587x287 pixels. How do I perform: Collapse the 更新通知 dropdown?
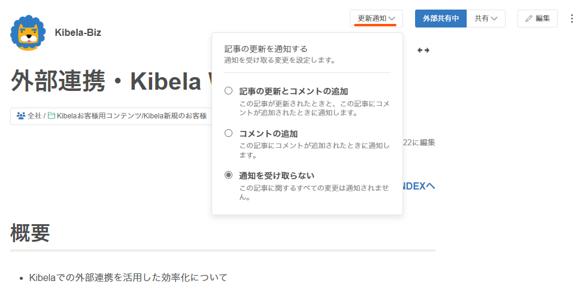point(376,19)
